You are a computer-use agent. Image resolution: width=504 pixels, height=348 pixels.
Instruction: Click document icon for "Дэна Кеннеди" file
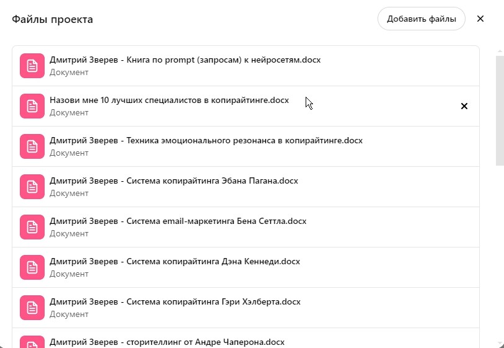tap(32, 267)
